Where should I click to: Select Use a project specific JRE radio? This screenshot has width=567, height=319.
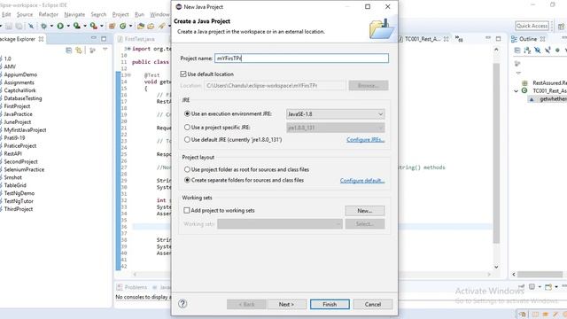coord(187,128)
